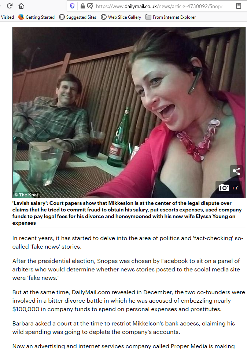Click the permissions icon beside the padlock
Screen dimensions: 247x349
(x=90, y=6)
